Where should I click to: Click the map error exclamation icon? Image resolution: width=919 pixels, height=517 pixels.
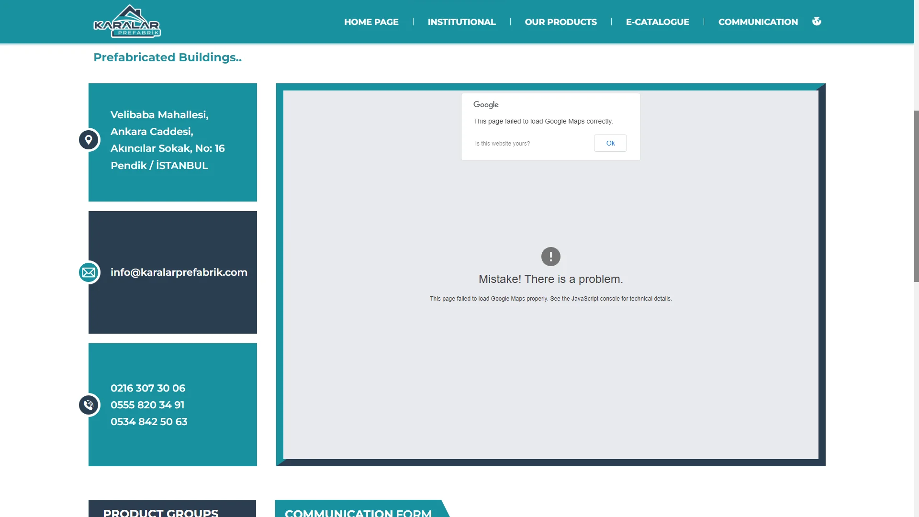point(550,257)
